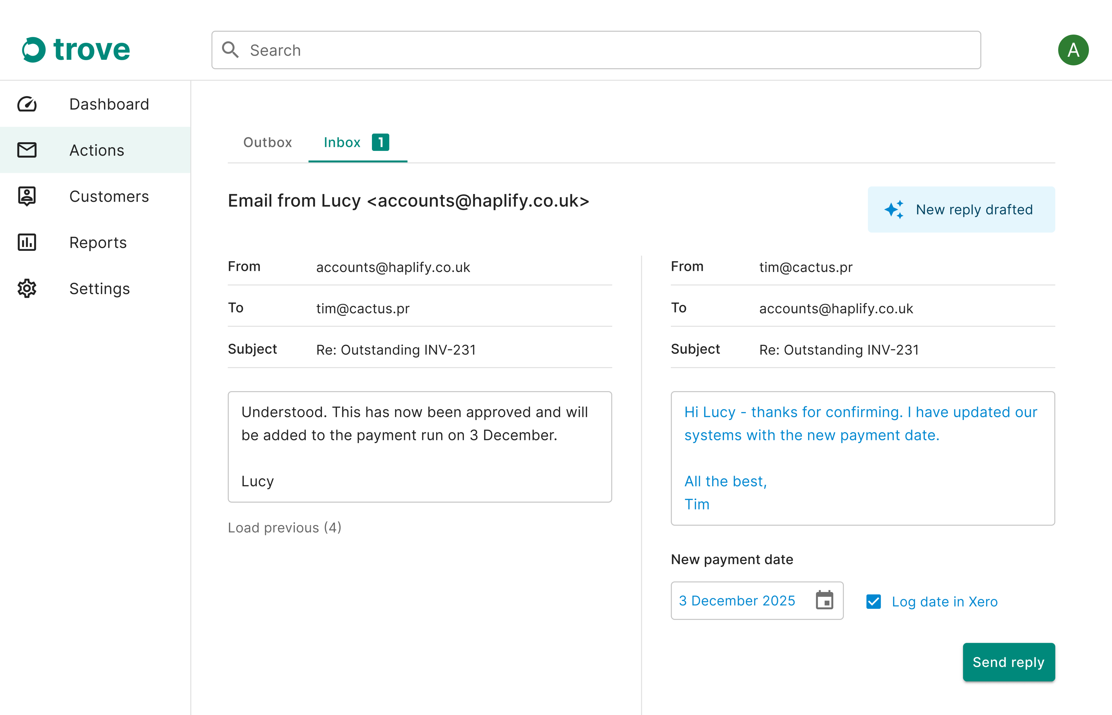Click the Dashboard gauge icon
This screenshot has width=1112, height=715.
click(27, 104)
